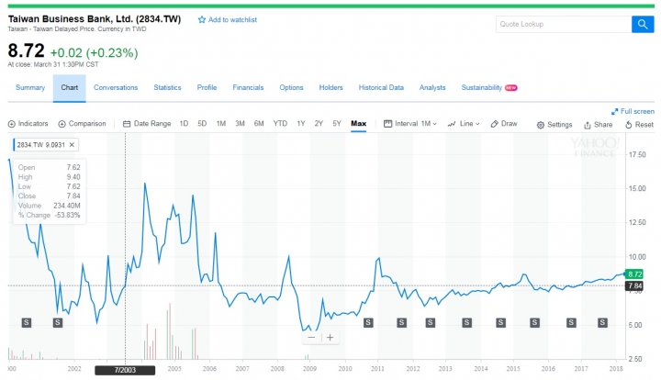The height and width of the screenshot is (380, 661).
Task: Select the 3M range
Action: point(240,123)
